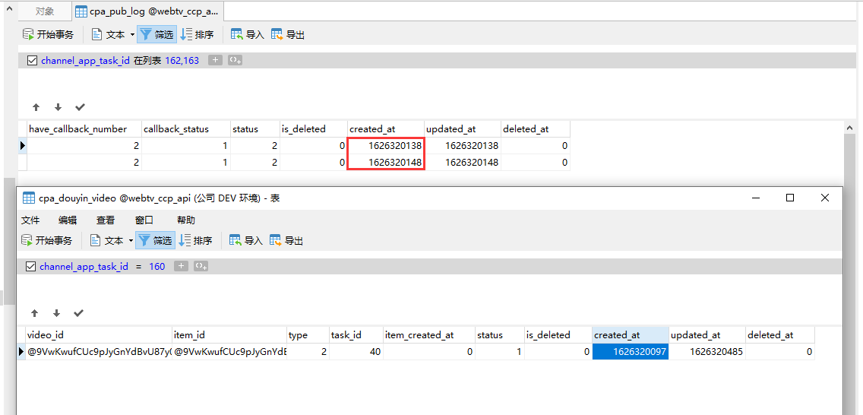Move filter up arrow in cpa_douyin_video
Viewport: 863px width, 415px height.
[35, 313]
